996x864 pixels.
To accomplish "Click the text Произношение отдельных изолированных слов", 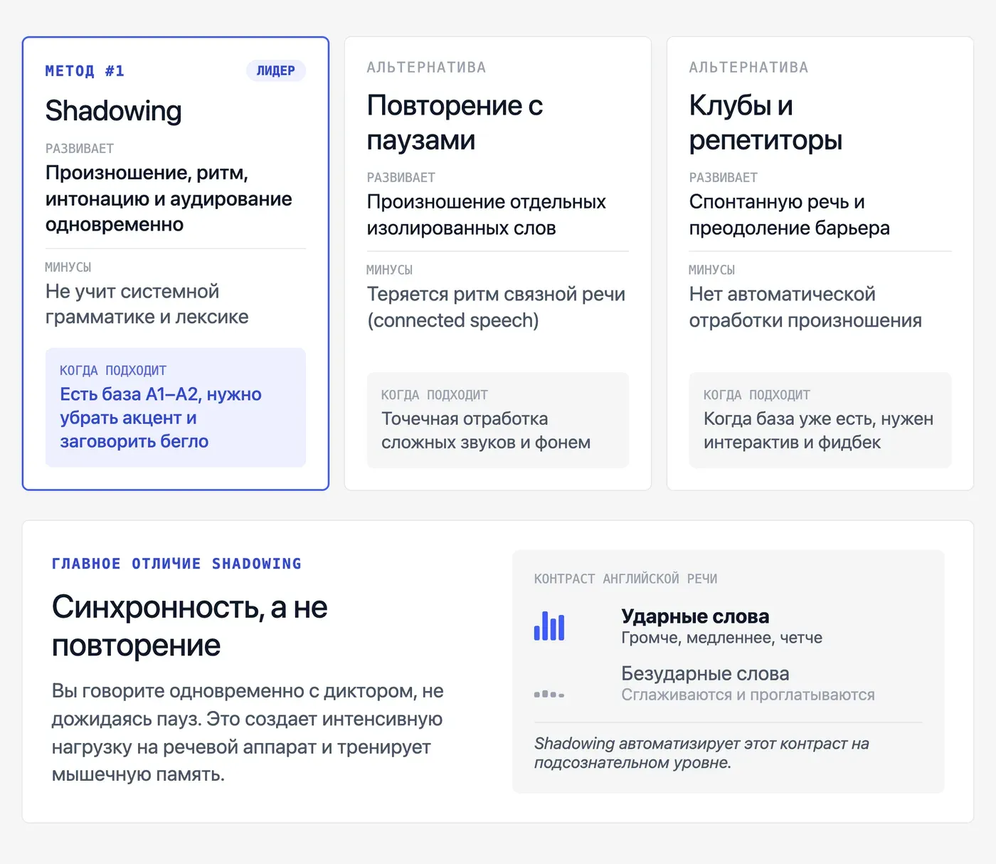I will click(487, 215).
